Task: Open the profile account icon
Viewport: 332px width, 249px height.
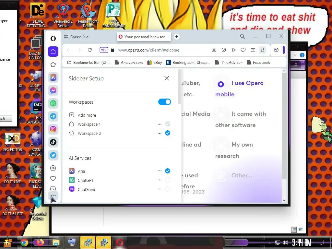Action: click(263, 50)
